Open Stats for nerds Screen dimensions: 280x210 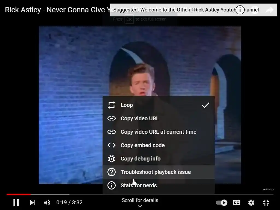pos(159,185)
